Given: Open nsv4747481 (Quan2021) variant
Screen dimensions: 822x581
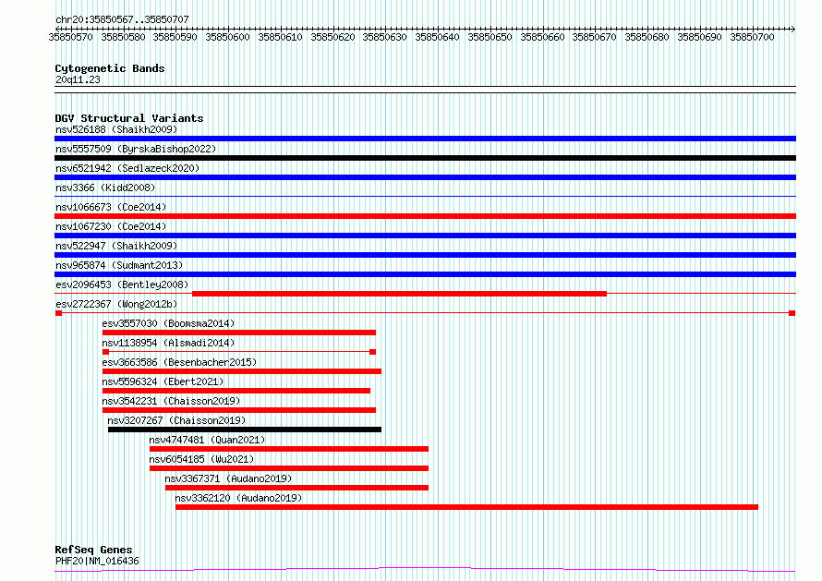Looking at the screenshot, I should point(207,440).
